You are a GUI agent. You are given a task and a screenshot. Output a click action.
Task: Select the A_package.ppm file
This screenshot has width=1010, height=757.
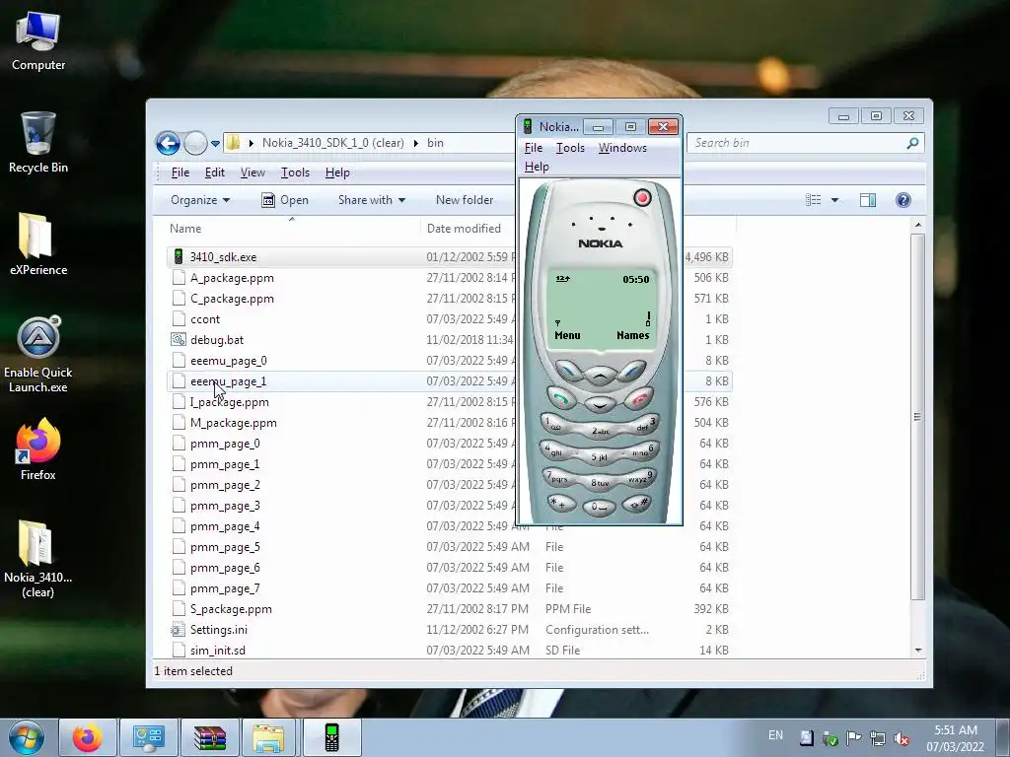tap(232, 278)
